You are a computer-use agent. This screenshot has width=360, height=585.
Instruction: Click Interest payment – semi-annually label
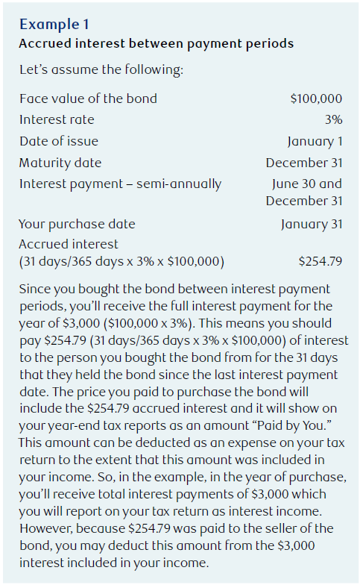pos(121,184)
